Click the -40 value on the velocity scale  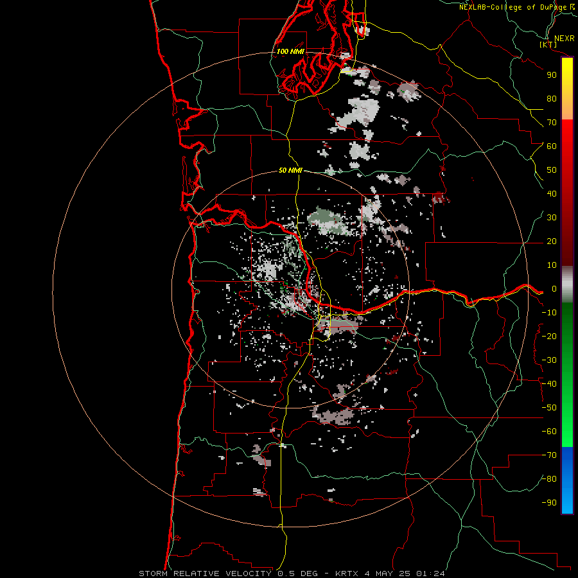(x=549, y=384)
